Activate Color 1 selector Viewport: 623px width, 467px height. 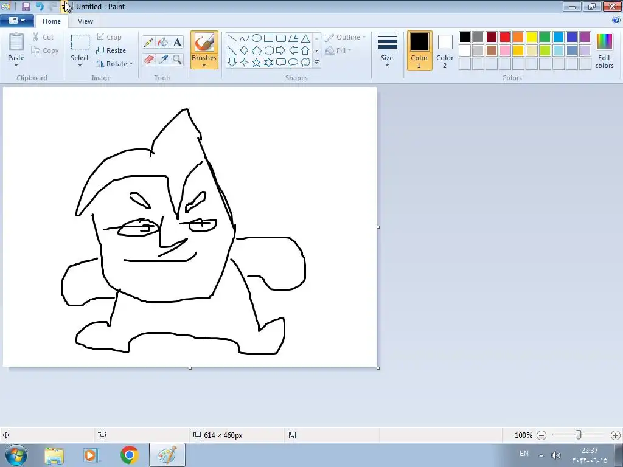pyautogui.click(x=419, y=50)
